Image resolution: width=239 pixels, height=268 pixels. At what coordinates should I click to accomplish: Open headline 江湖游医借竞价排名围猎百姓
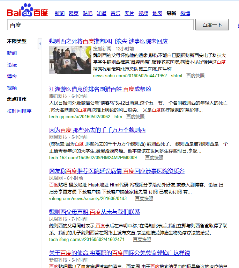click(100, 89)
